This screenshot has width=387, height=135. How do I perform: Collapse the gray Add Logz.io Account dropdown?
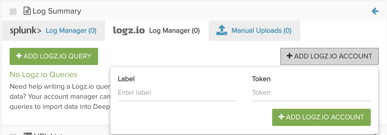[329, 56]
